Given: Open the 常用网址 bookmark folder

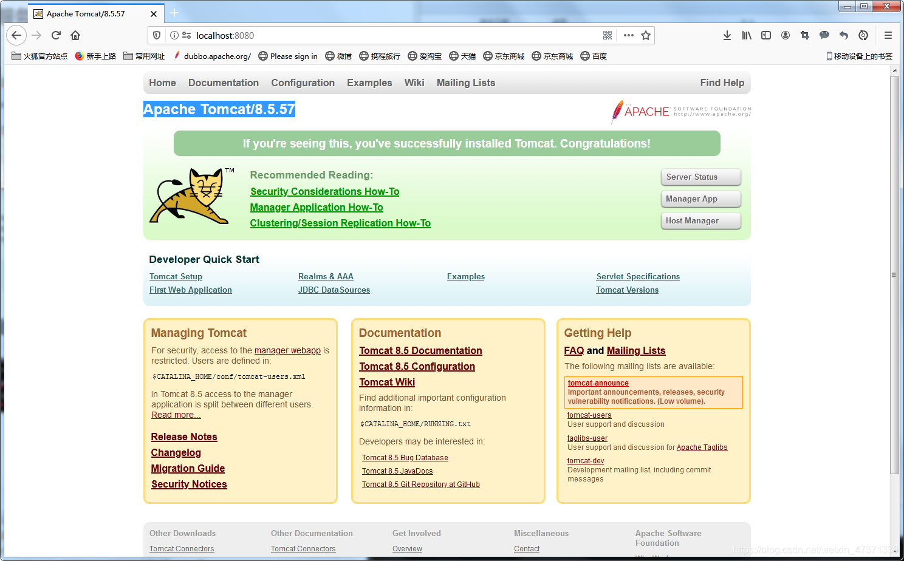Looking at the screenshot, I should coord(144,56).
